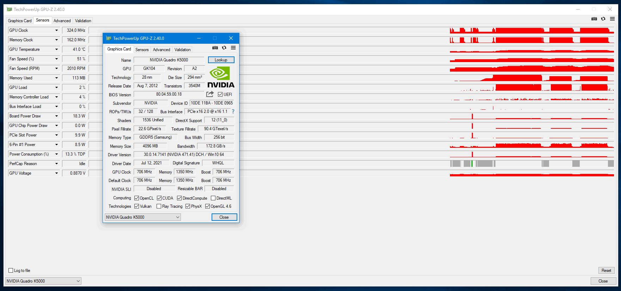This screenshot has height=291, width=621.
Task: Click Memory Size value 4096 MB
Action: 150,146
